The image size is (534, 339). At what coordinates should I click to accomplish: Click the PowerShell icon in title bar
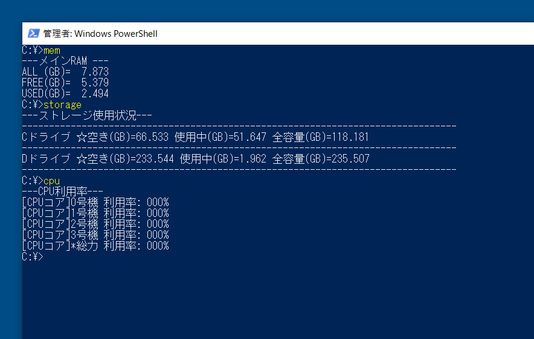[34, 33]
